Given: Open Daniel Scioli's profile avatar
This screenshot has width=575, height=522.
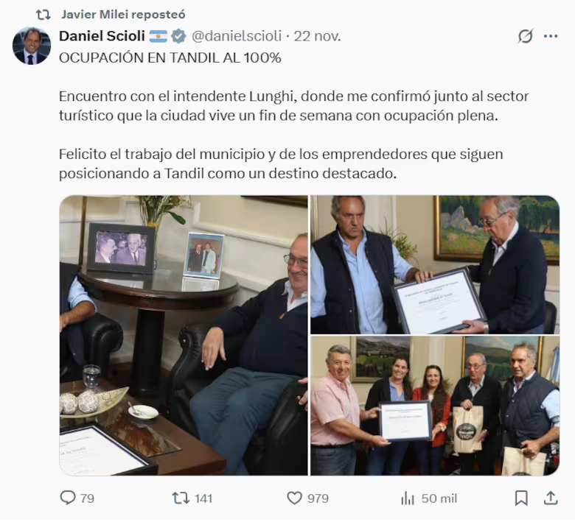Looking at the screenshot, I should 32,46.
